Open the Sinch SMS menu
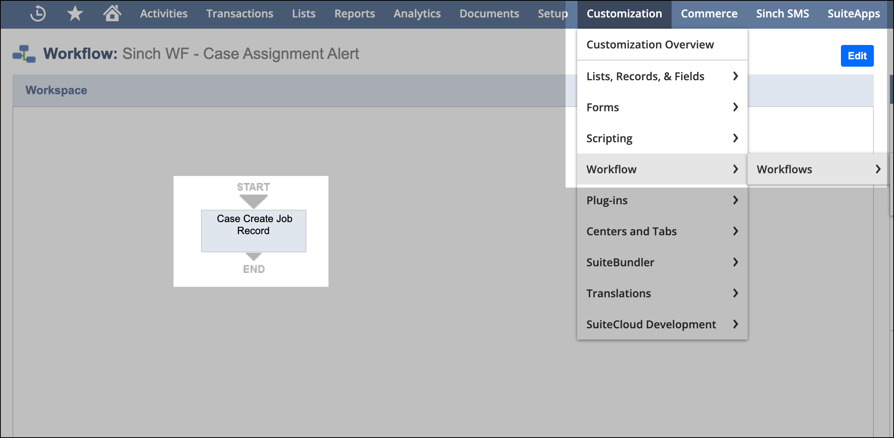 (x=782, y=14)
